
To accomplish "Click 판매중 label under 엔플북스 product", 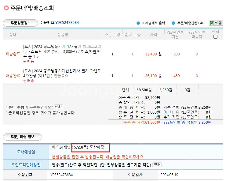I will 29,81.
